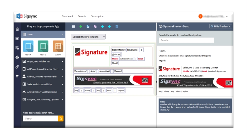Viewport: 247px width, 139px height.
Task: Click the trash delete icon in toolbar
Action: coord(117,27)
